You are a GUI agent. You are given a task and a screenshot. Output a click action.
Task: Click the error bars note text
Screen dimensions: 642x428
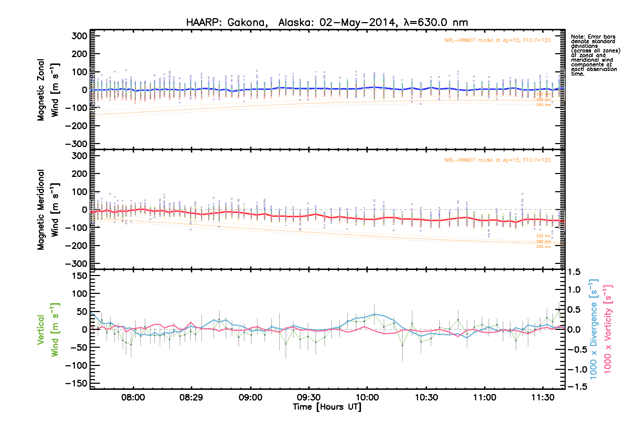595,55
